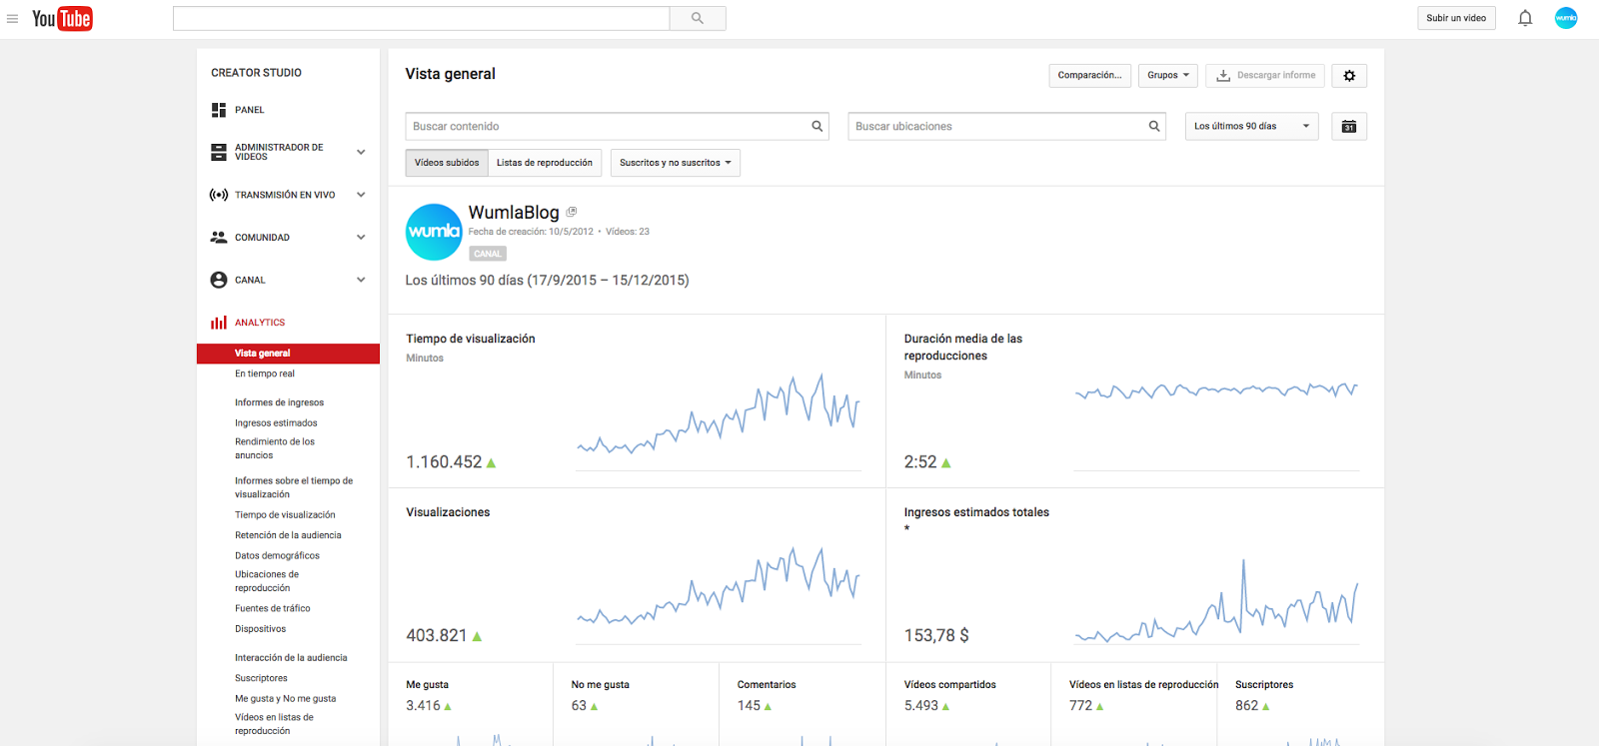Open Retención de la audiencia report

coord(288,535)
